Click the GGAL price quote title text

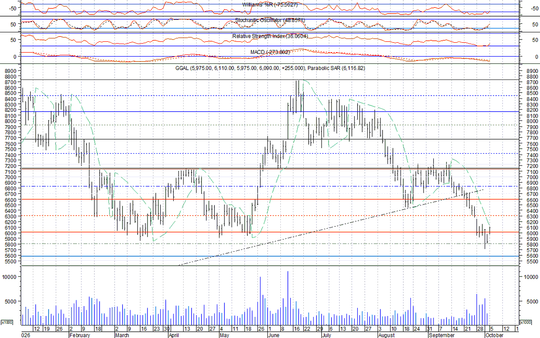click(270, 68)
